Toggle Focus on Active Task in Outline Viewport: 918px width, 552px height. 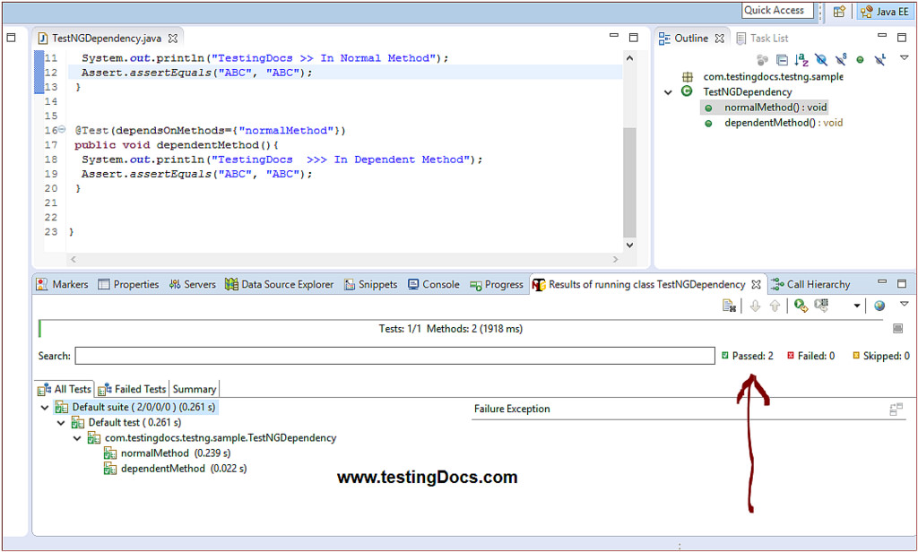pyautogui.click(x=761, y=59)
